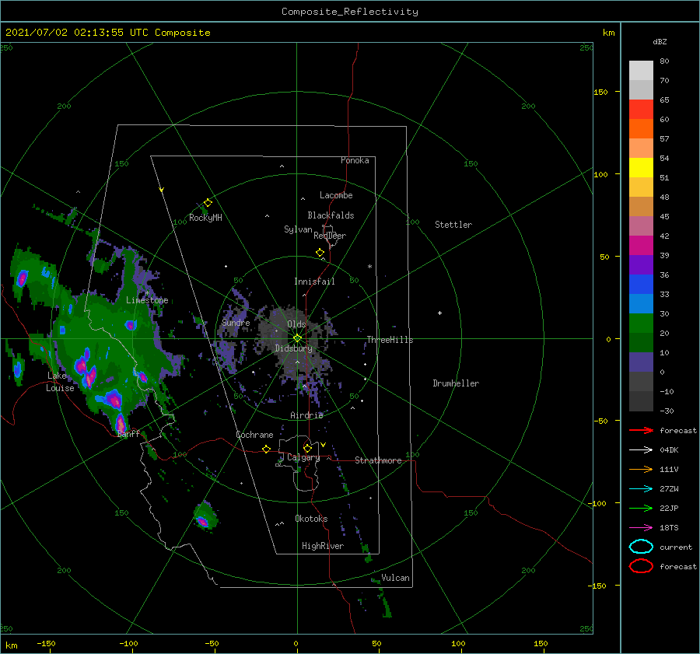Click the dBZ scale heading

pos(660,41)
